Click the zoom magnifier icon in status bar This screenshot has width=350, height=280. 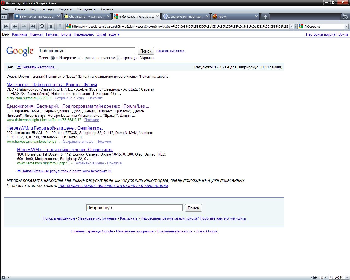coord(332,277)
